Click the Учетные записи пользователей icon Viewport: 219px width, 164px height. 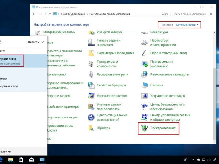click(91, 106)
